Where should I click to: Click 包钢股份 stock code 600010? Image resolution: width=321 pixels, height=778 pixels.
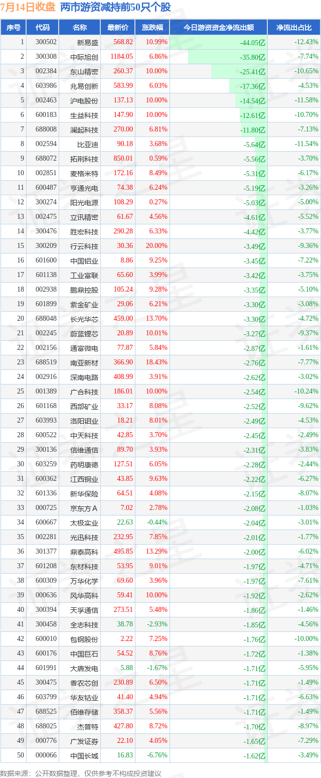click(x=46, y=639)
